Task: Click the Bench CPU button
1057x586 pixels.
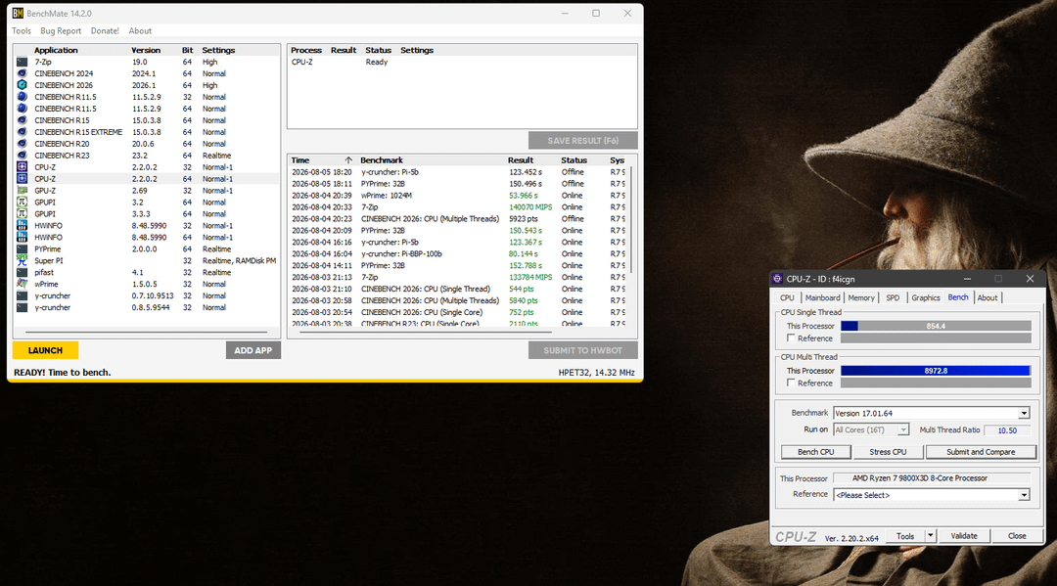Action: 815,452
